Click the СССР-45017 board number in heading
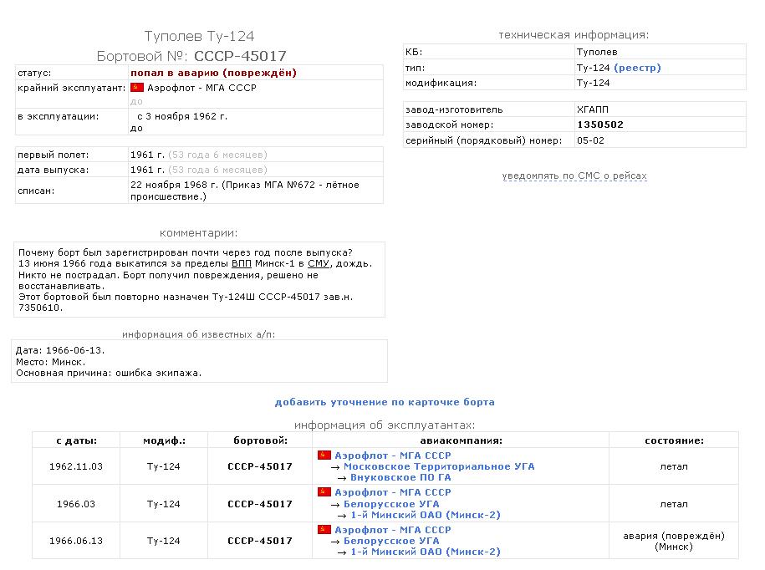The image size is (765, 570). tap(240, 56)
